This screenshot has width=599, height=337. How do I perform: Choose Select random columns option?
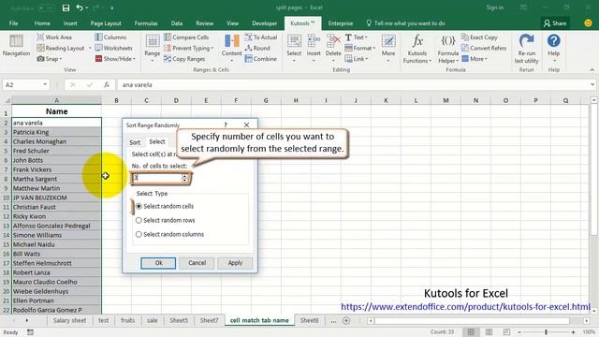tap(169, 235)
